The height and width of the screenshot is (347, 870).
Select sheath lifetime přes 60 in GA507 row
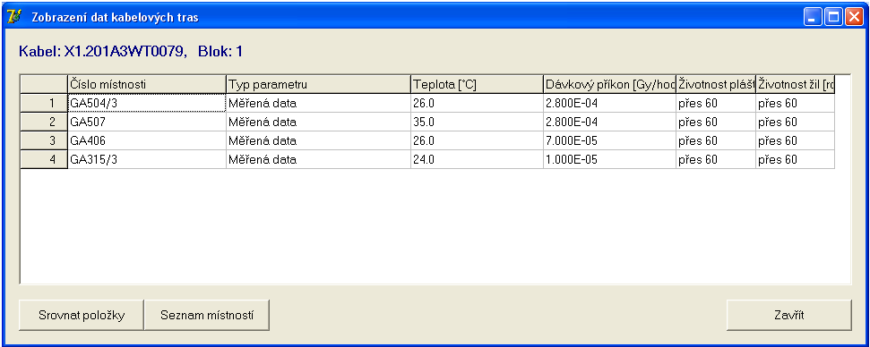tap(716, 122)
